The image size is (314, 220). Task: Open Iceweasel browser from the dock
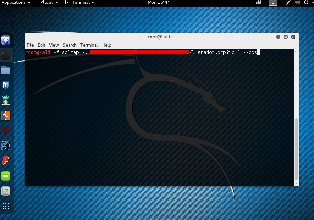pyautogui.click(x=6, y=40)
